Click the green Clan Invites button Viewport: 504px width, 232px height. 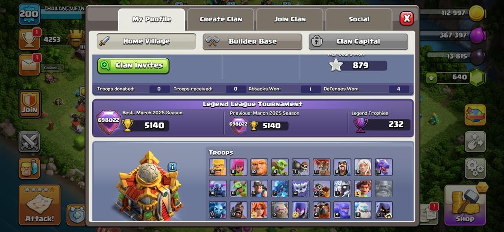pyautogui.click(x=133, y=66)
